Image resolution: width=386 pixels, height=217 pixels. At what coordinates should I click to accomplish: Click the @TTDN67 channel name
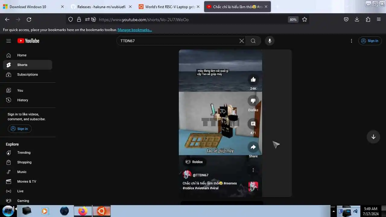click(201, 175)
